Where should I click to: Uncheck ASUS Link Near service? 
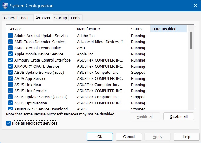10,85
